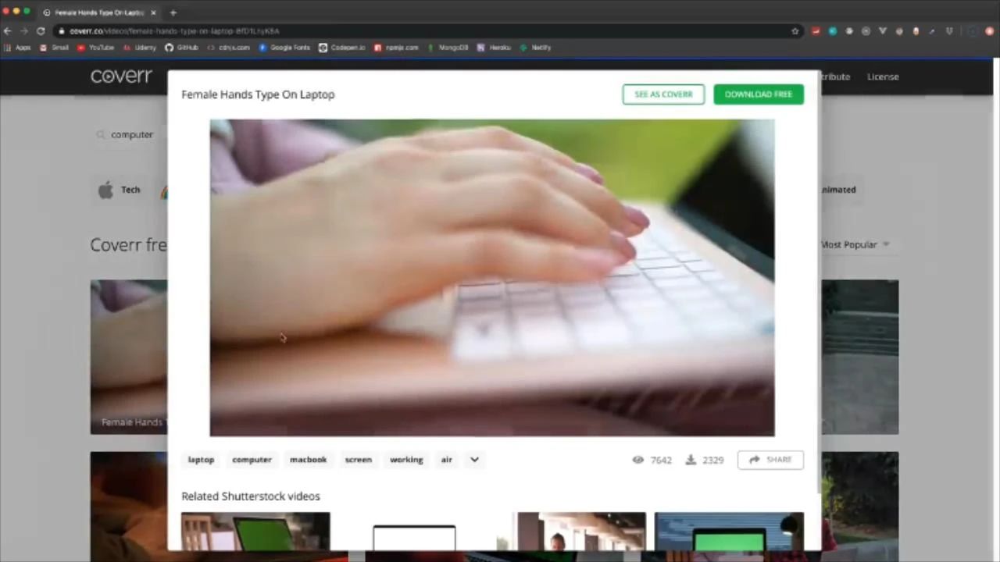Image resolution: width=1000 pixels, height=562 pixels.
Task: Click the SEE AS COVERR button
Action: pos(663,94)
